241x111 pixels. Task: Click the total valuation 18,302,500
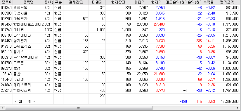coord(230,101)
